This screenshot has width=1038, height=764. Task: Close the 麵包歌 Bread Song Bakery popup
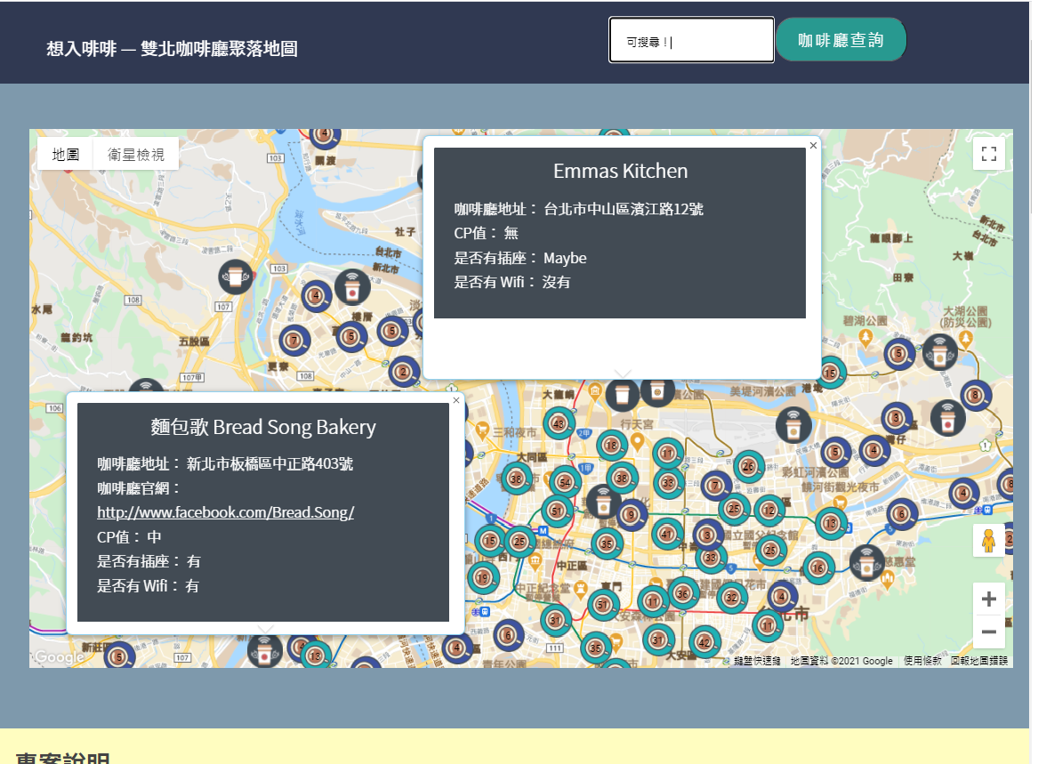[456, 400]
